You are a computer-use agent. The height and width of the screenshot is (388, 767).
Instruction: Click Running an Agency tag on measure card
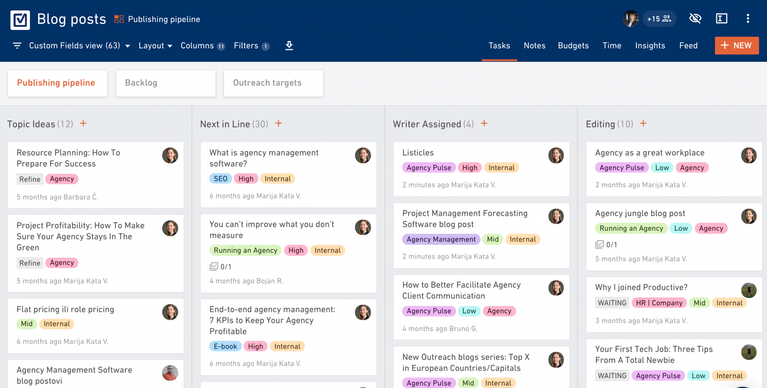click(x=245, y=250)
